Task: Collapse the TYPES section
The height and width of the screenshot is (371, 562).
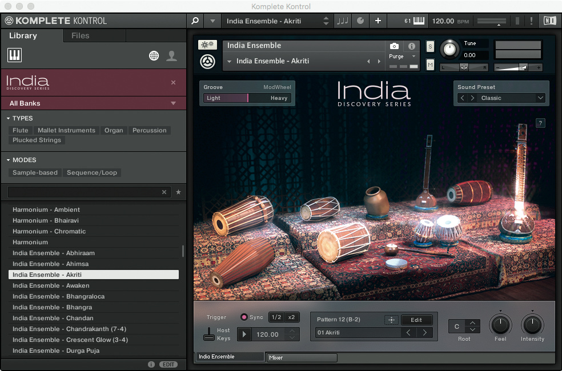Action: pos(9,118)
